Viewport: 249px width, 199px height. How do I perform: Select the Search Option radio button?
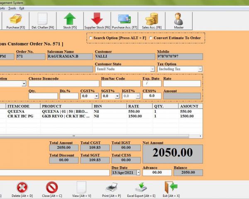point(90,38)
